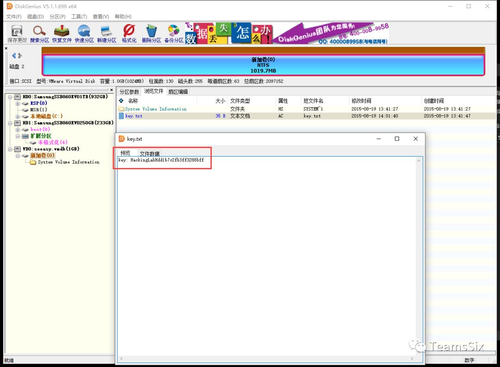Screen dimensions: 500x367
Task: Sort by Short File Name (短文件名) column
Action: 313,101
